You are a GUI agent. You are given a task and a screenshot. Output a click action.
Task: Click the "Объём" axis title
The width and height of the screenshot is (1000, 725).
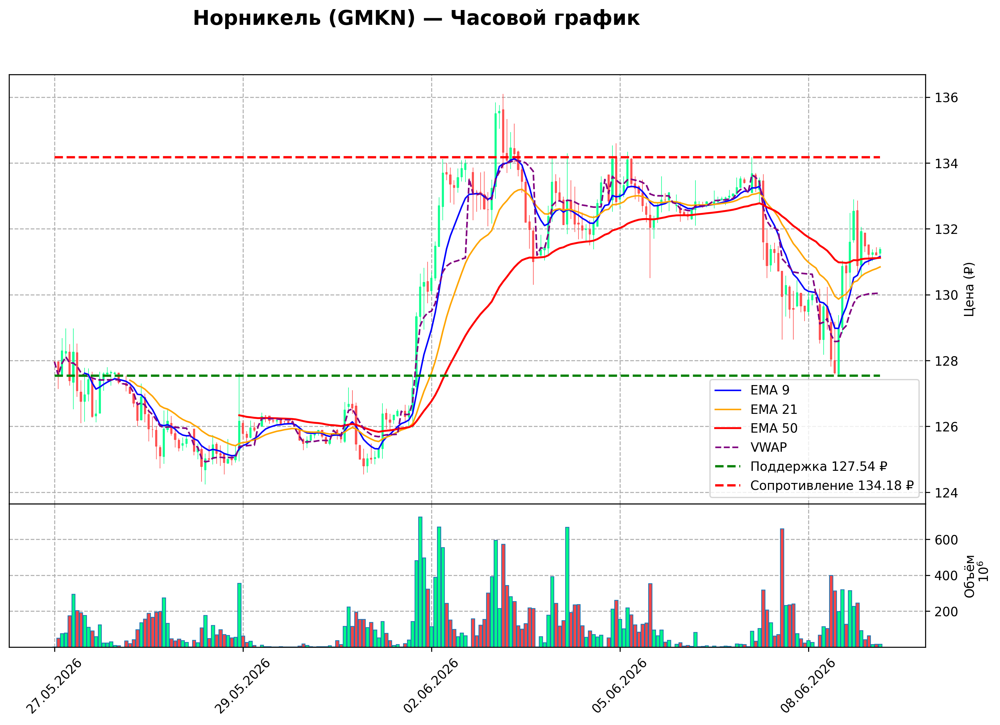(x=969, y=576)
